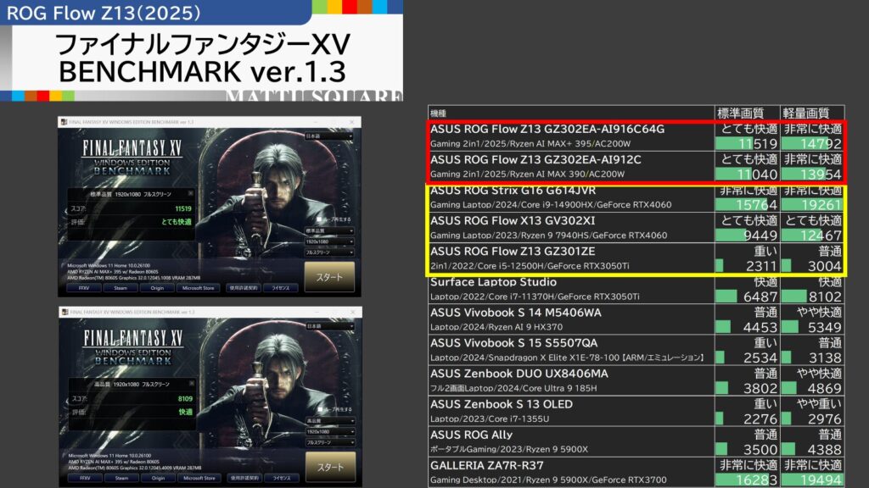Click the 9449 score cell in the table
869x488 pixels.
click(747, 236)
